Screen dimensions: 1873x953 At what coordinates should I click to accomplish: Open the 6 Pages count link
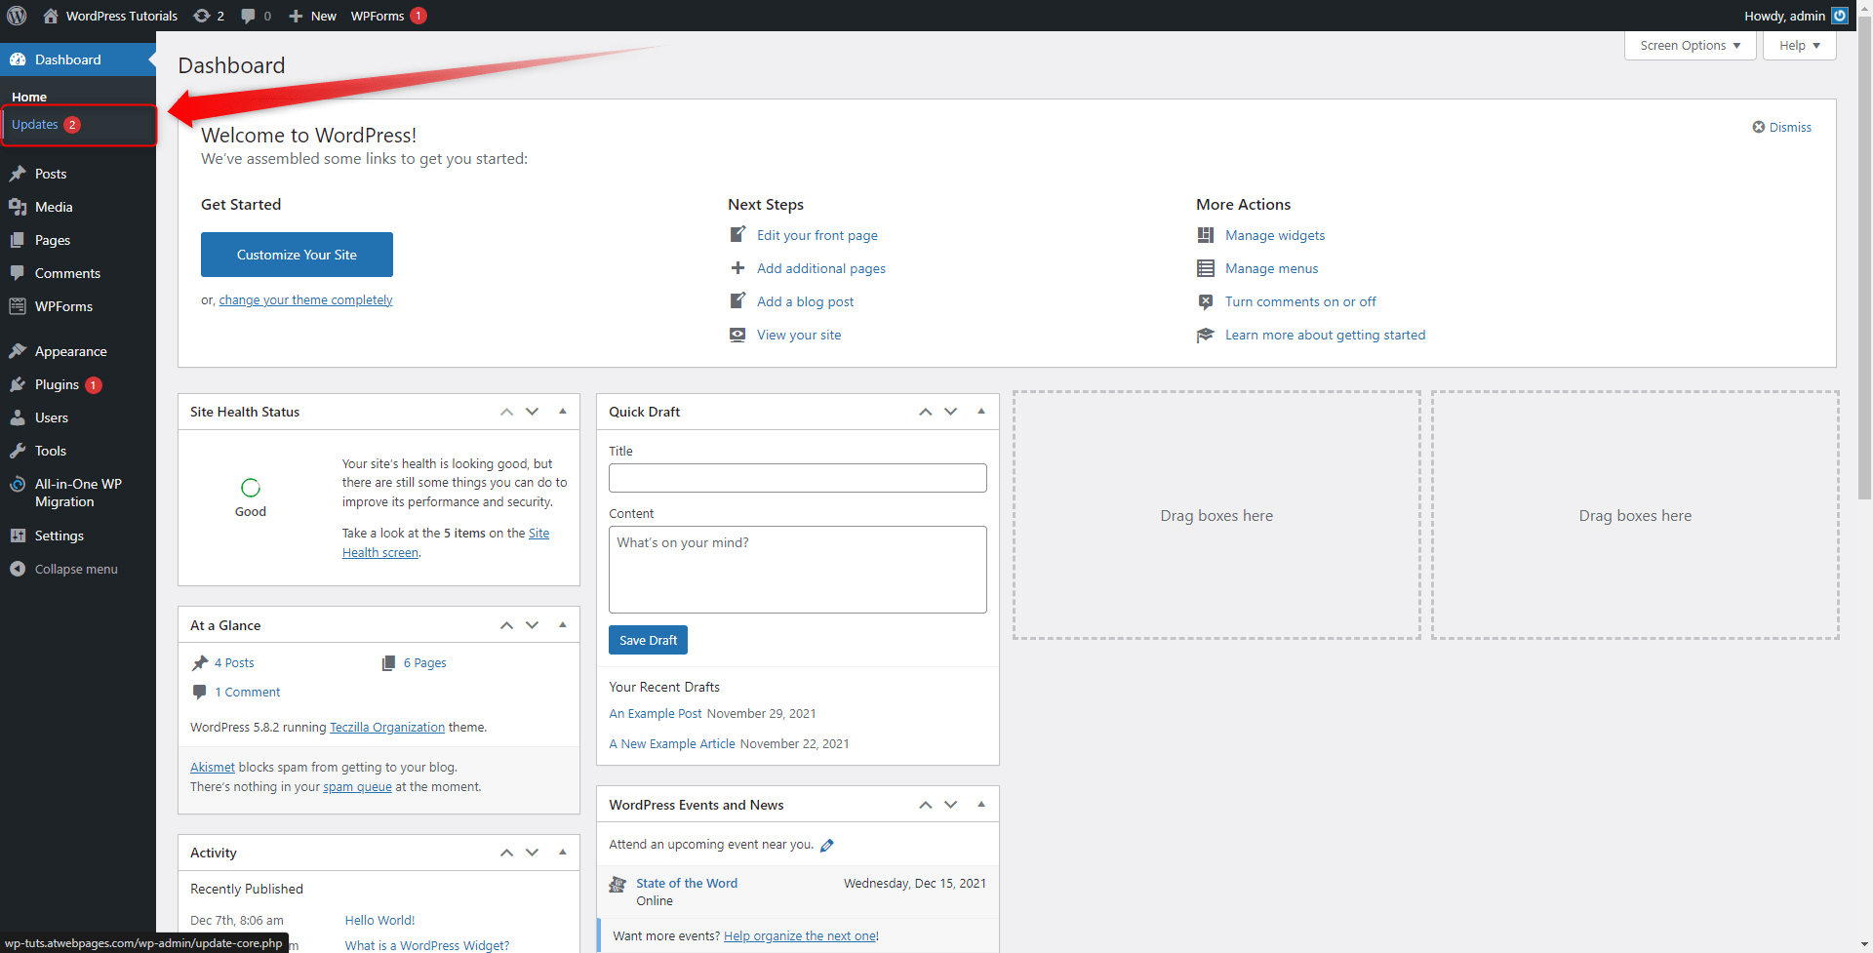425,662
